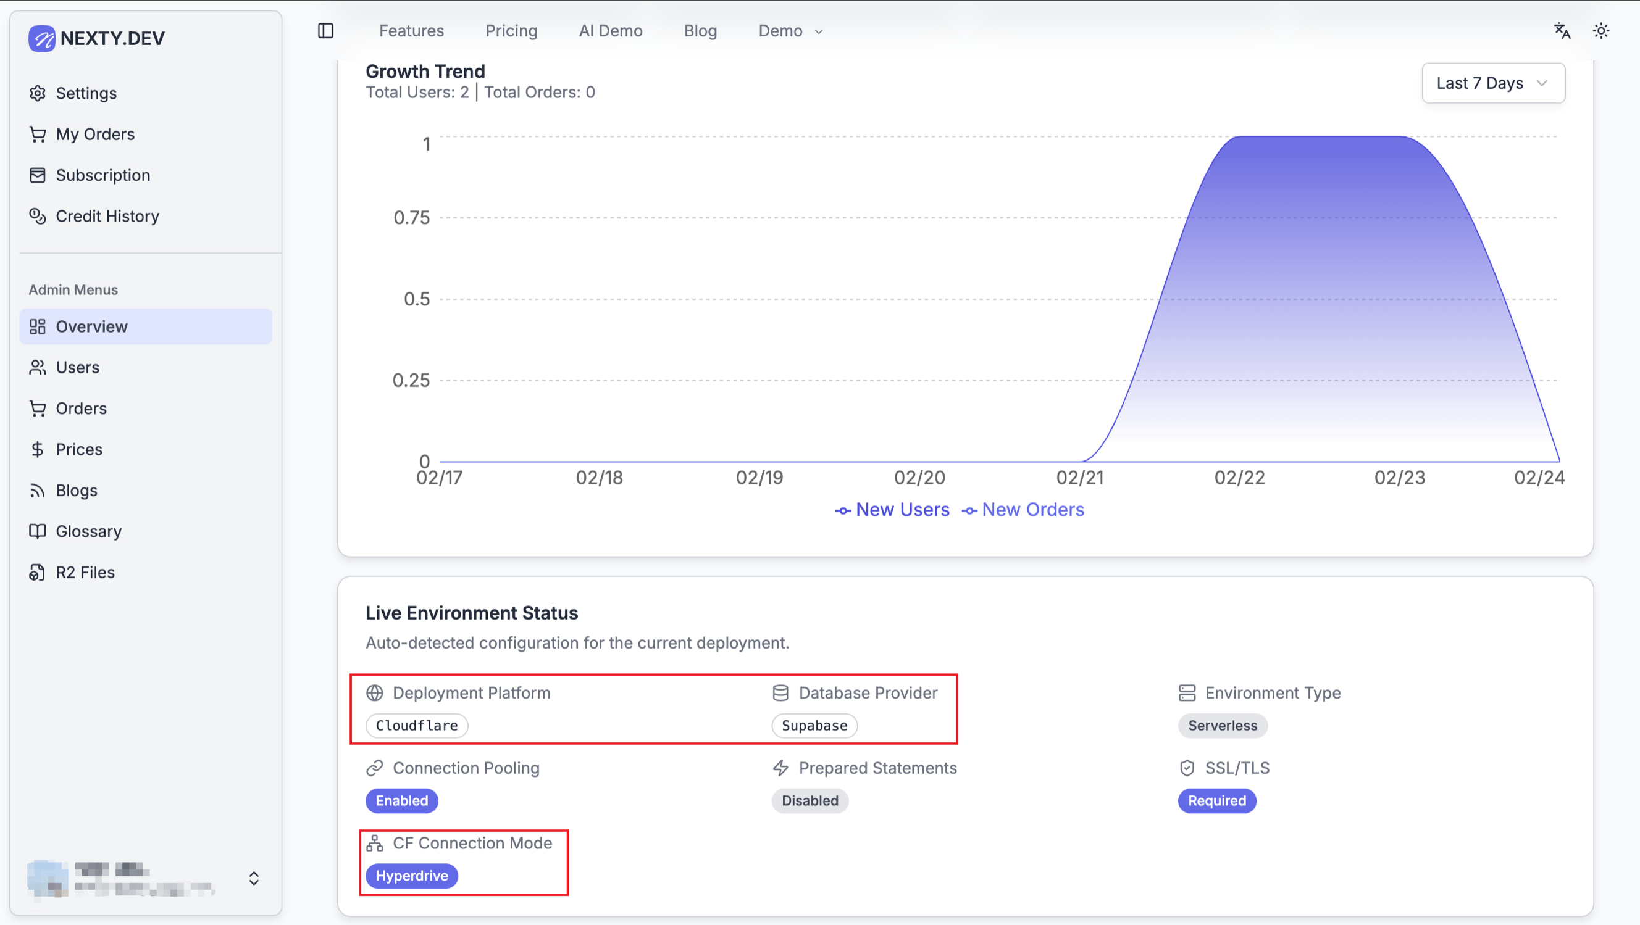
Task: Open the R2 Files sidebar icon
Action: (38, 573)
